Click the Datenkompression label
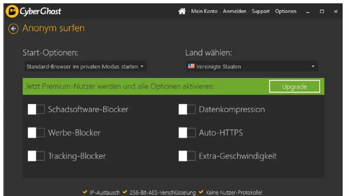Image resolution: width=349 pixels, height=196 pixels. coord(232,109)
